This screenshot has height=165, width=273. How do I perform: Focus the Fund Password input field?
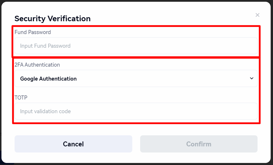(136, 46)
